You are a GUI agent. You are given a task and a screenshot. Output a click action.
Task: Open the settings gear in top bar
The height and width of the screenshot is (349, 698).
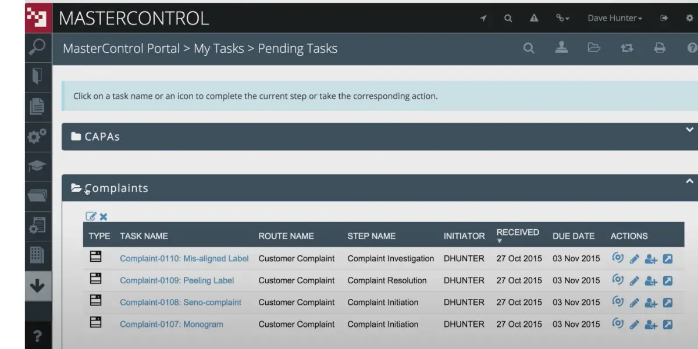[690, 18]
